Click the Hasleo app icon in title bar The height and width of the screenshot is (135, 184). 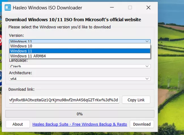click(8, 8)
